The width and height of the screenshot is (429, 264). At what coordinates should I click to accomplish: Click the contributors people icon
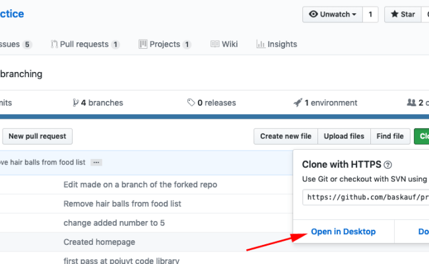(411, 102)
